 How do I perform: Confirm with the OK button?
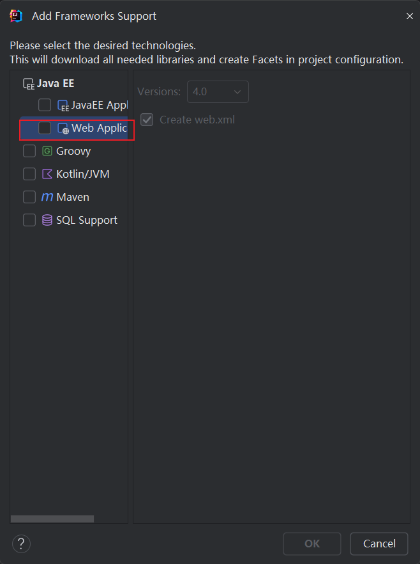click(x=312, y=544)
